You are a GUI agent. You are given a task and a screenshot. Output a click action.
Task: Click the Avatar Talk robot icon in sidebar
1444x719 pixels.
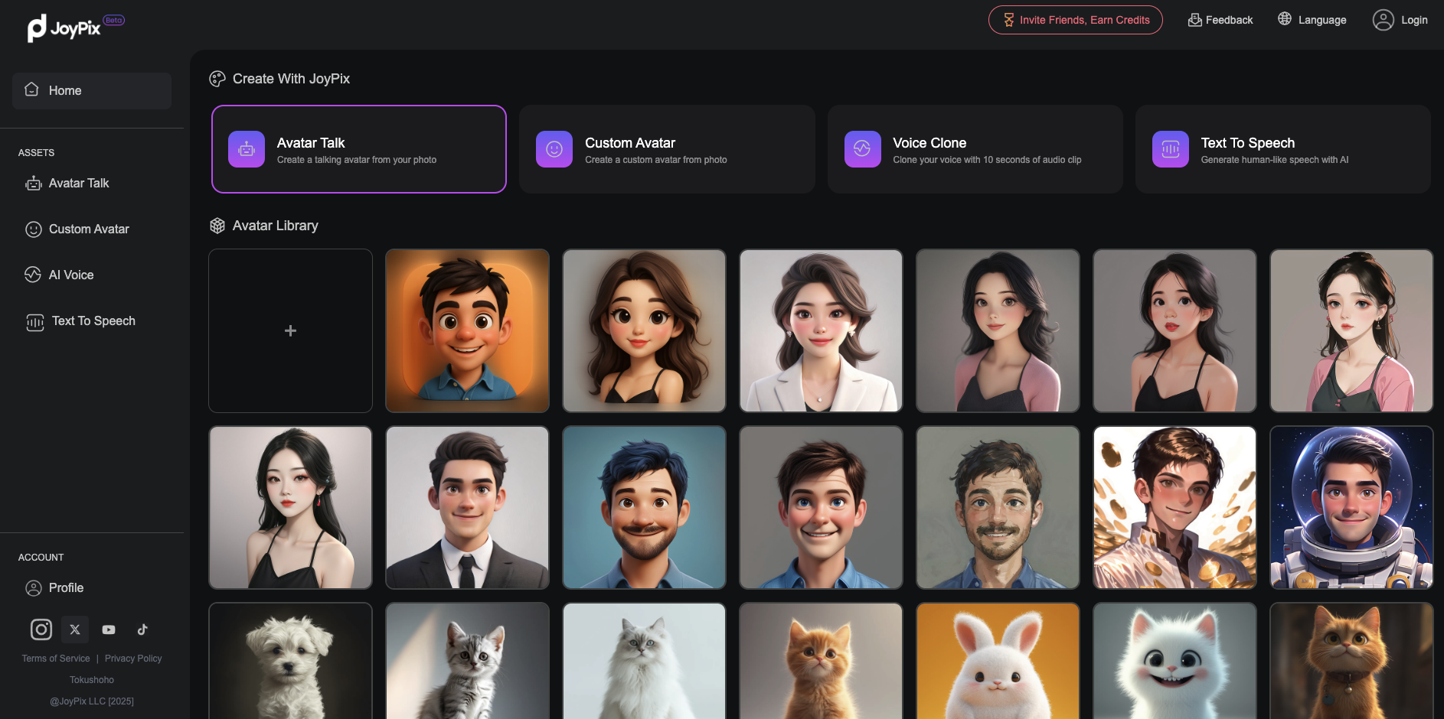(34, 184)
